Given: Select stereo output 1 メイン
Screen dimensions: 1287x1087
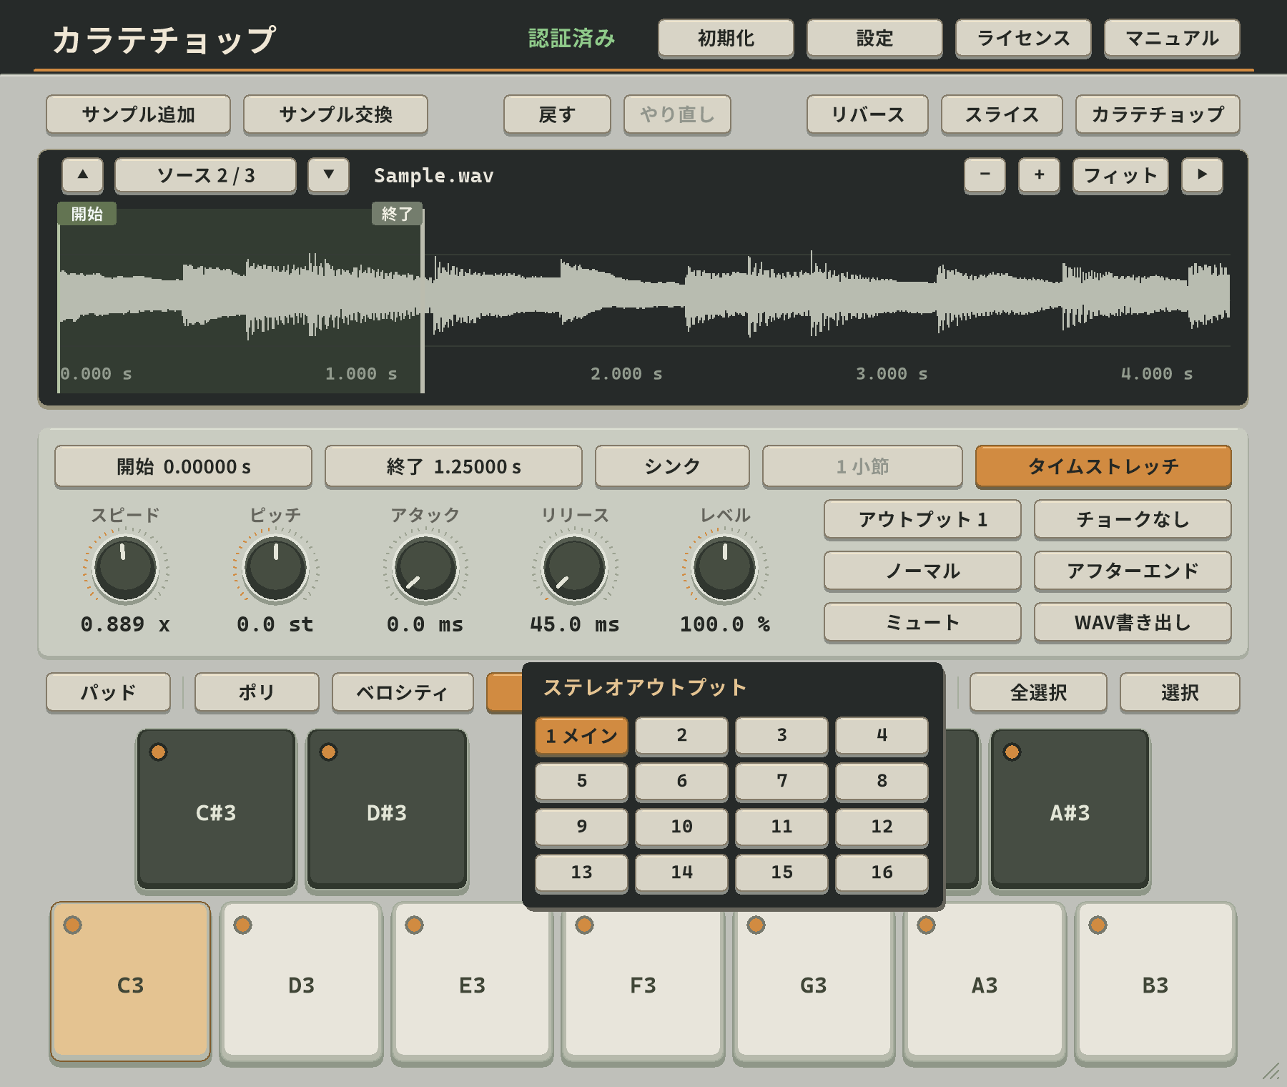Looking at the screenshot, I should point(581,736).
